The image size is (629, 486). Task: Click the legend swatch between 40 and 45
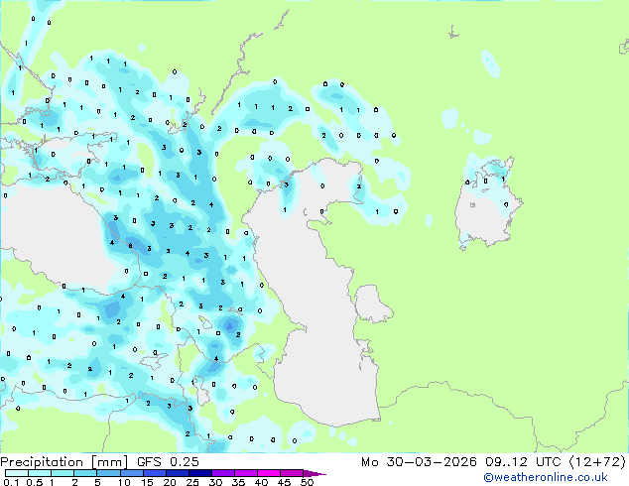point(269,473)
